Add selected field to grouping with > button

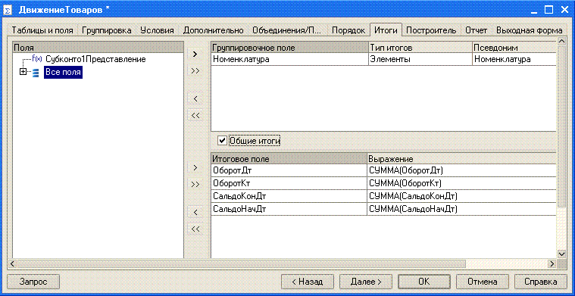point(195,55)
